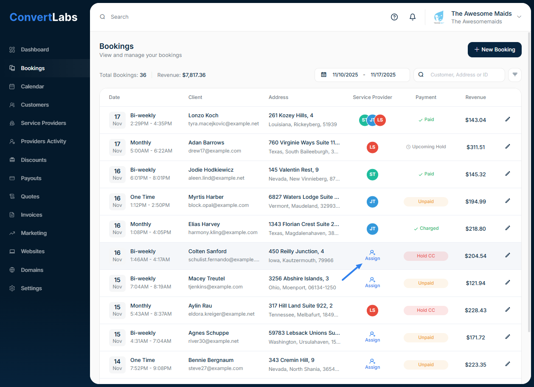Click Assign for Agnes Schuppe booking
The width and height of the screenshot is (534, 387).
coord(372,337)
